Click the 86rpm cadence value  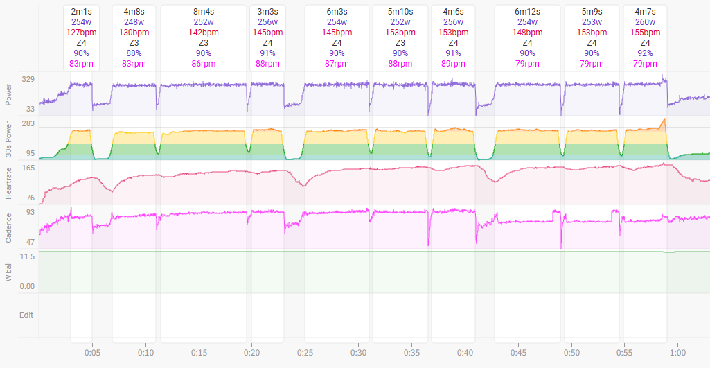point(204,64)
